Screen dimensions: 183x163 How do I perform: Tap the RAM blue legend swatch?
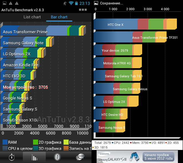tap(5, 142)
